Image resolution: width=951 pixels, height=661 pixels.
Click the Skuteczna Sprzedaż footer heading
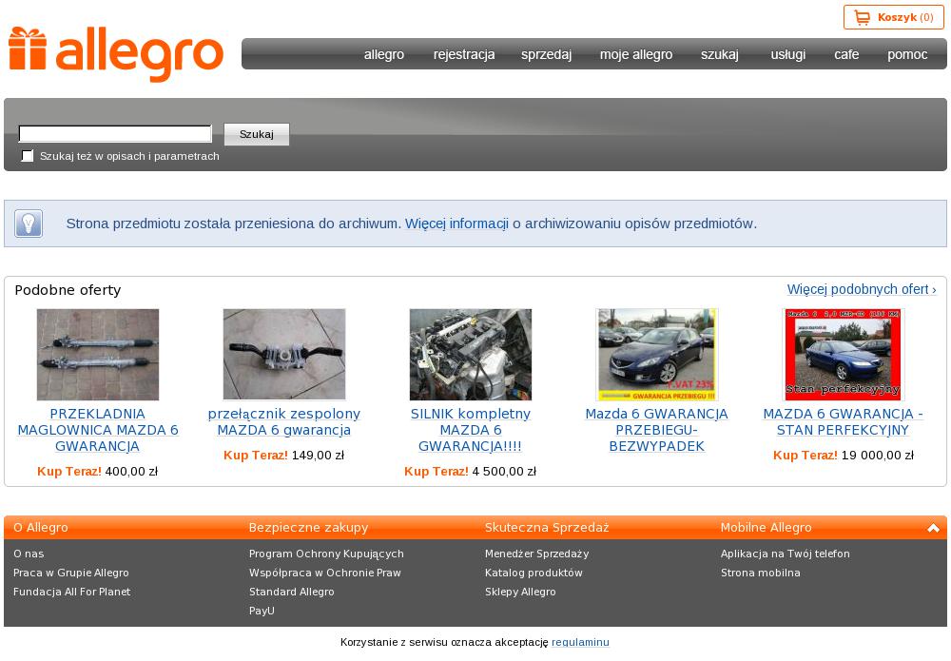547,528
